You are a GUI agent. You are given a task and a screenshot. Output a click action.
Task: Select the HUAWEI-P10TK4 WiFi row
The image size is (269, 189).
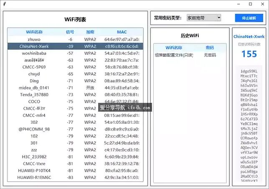pos(75,171)
